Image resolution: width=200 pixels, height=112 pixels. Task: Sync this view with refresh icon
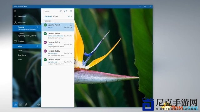pos(65,11)
